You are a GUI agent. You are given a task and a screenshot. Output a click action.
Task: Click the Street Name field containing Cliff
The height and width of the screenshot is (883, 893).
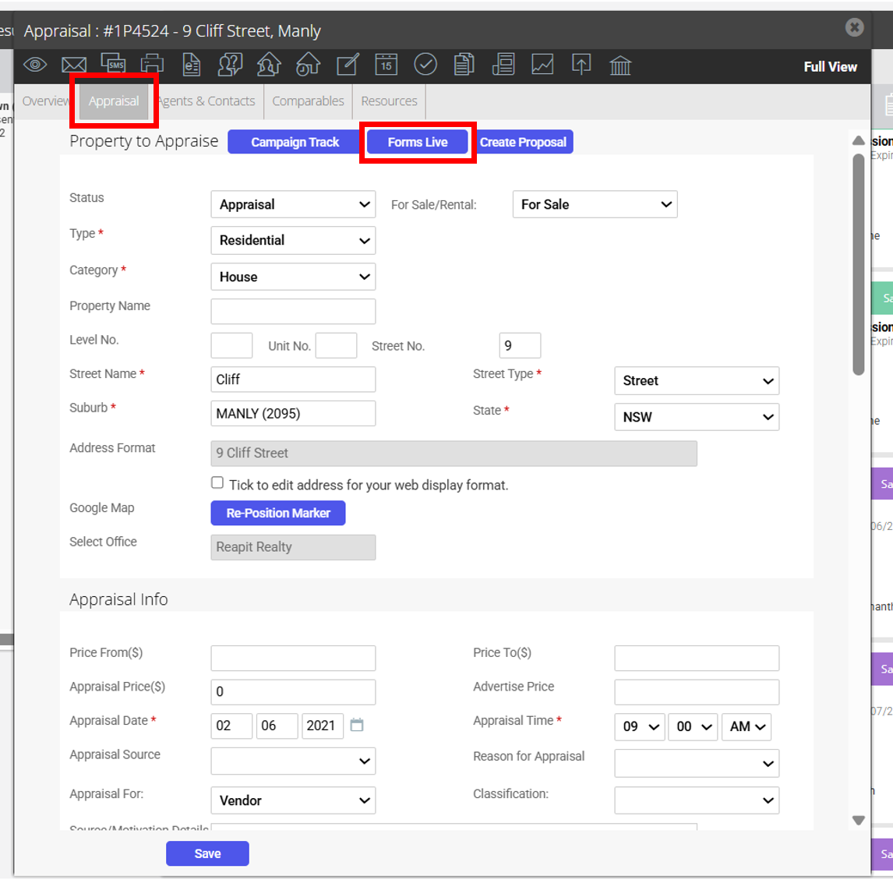pyautogui.click(x=293, y=380)
